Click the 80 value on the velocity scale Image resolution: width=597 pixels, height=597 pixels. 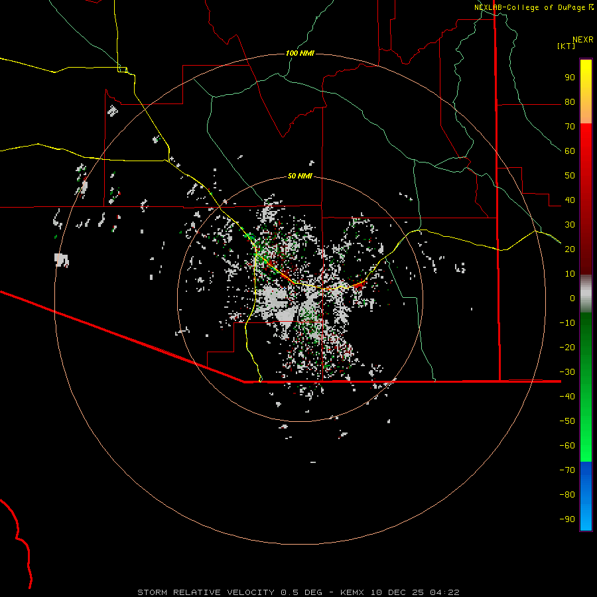(x=570, y=102)
